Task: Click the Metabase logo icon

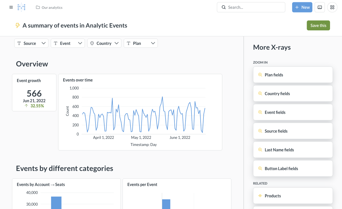Action: (x=21, y=7)
